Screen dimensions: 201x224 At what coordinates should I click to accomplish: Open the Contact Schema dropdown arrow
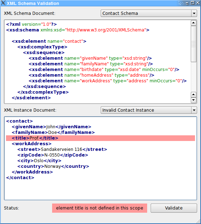click(194, 13)
